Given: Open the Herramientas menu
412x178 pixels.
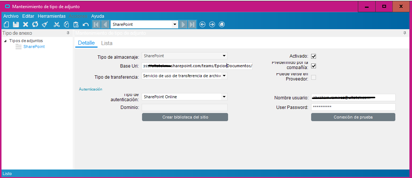Looking at the screenshot, I should tap(52, 16).
